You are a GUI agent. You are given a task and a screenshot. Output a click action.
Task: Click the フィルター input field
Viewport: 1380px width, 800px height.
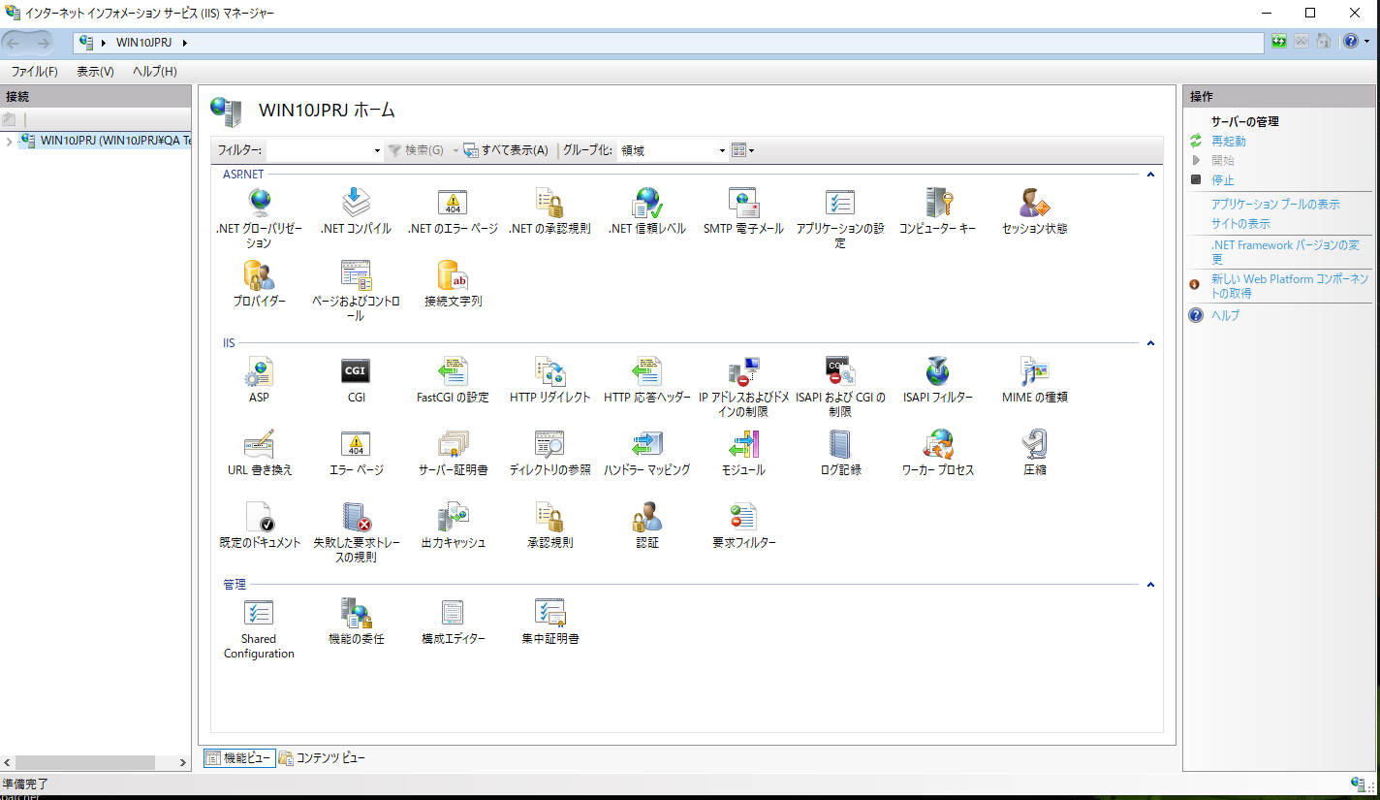320,150
